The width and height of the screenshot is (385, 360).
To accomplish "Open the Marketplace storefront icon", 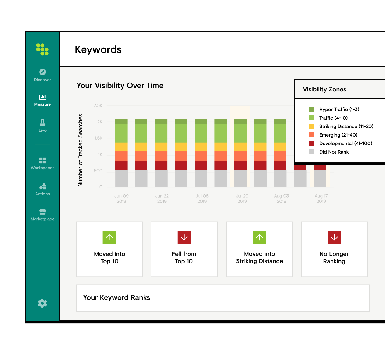I will click(x=43, y=212).
